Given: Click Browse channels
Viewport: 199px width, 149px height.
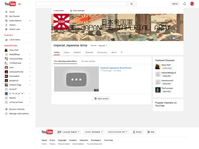Looking at the screenshot, I should [x=17, y=109].
